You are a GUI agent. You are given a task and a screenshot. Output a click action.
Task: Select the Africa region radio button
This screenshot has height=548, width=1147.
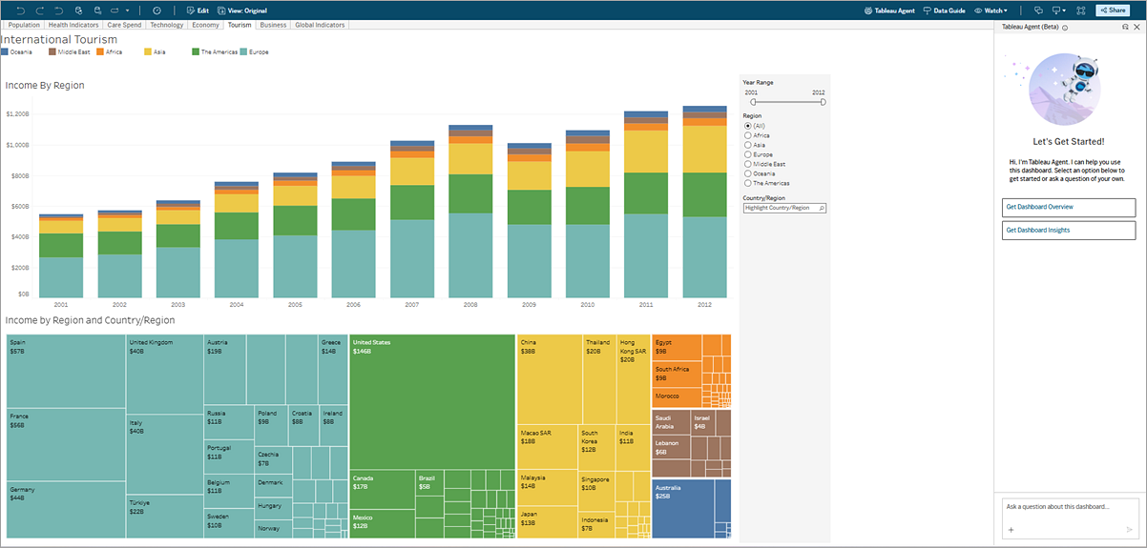tap(747, 135)
